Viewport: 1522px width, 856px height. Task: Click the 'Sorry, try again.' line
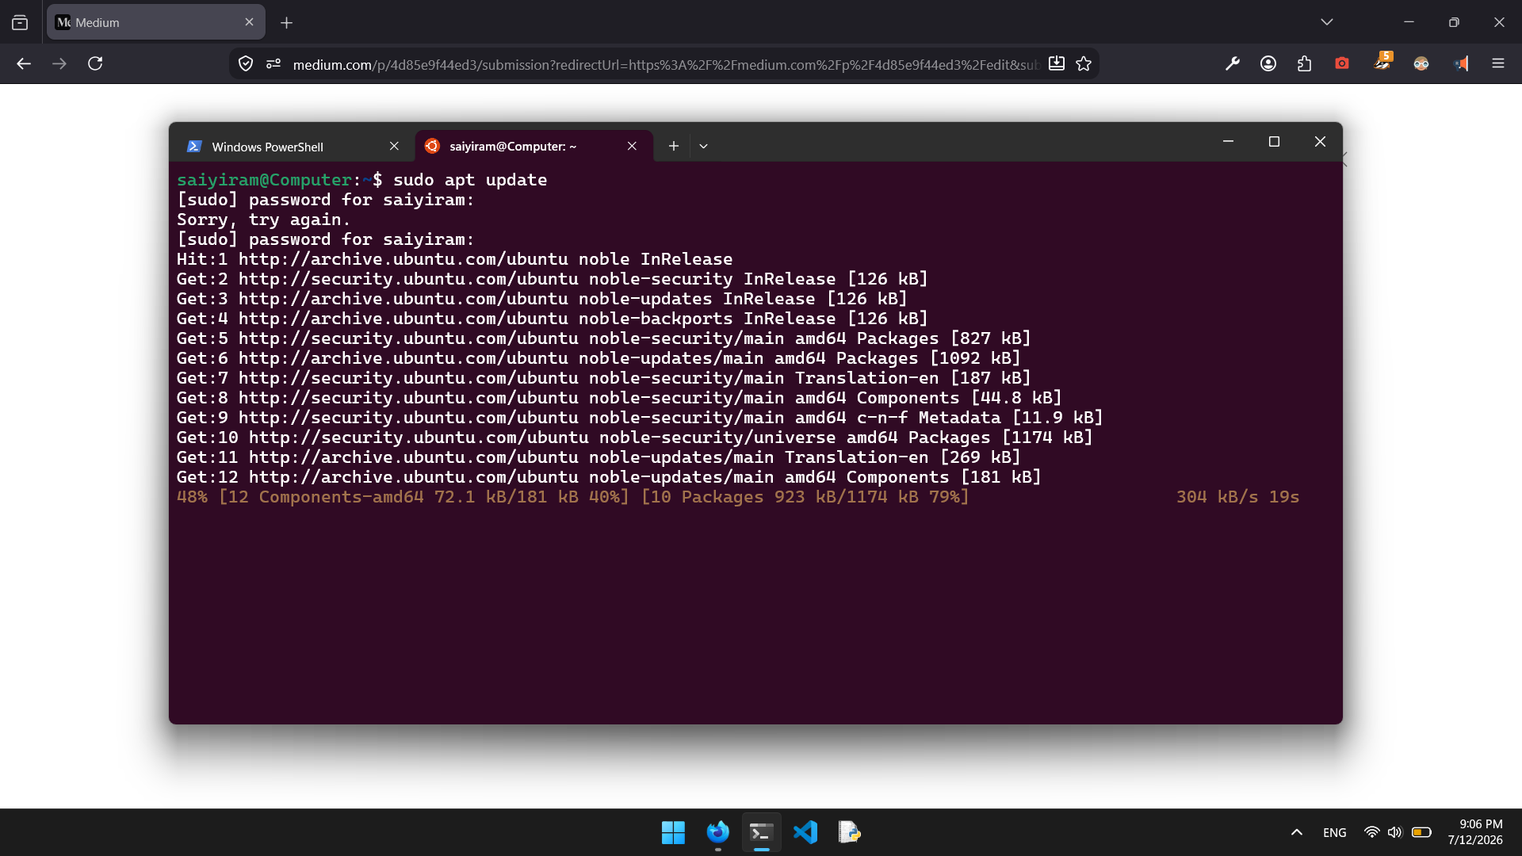tap(263, 220)
